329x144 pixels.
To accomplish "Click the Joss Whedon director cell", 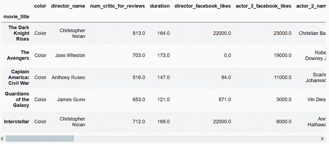I will (70, 55).
